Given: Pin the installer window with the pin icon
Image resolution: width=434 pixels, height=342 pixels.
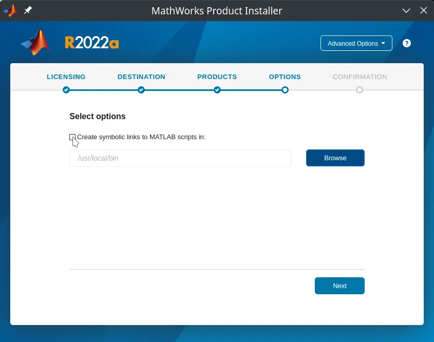Looking at the screenshot, I should click(x=28, y=10).
